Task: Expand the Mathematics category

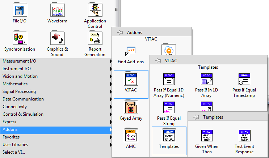Action: tap(56, 84)
